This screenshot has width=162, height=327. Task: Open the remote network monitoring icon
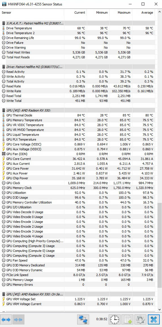point(83,319)
